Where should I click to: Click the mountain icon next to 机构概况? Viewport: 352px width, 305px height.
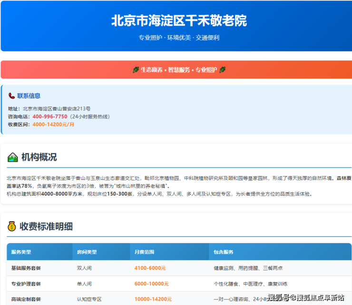point(13,157)
